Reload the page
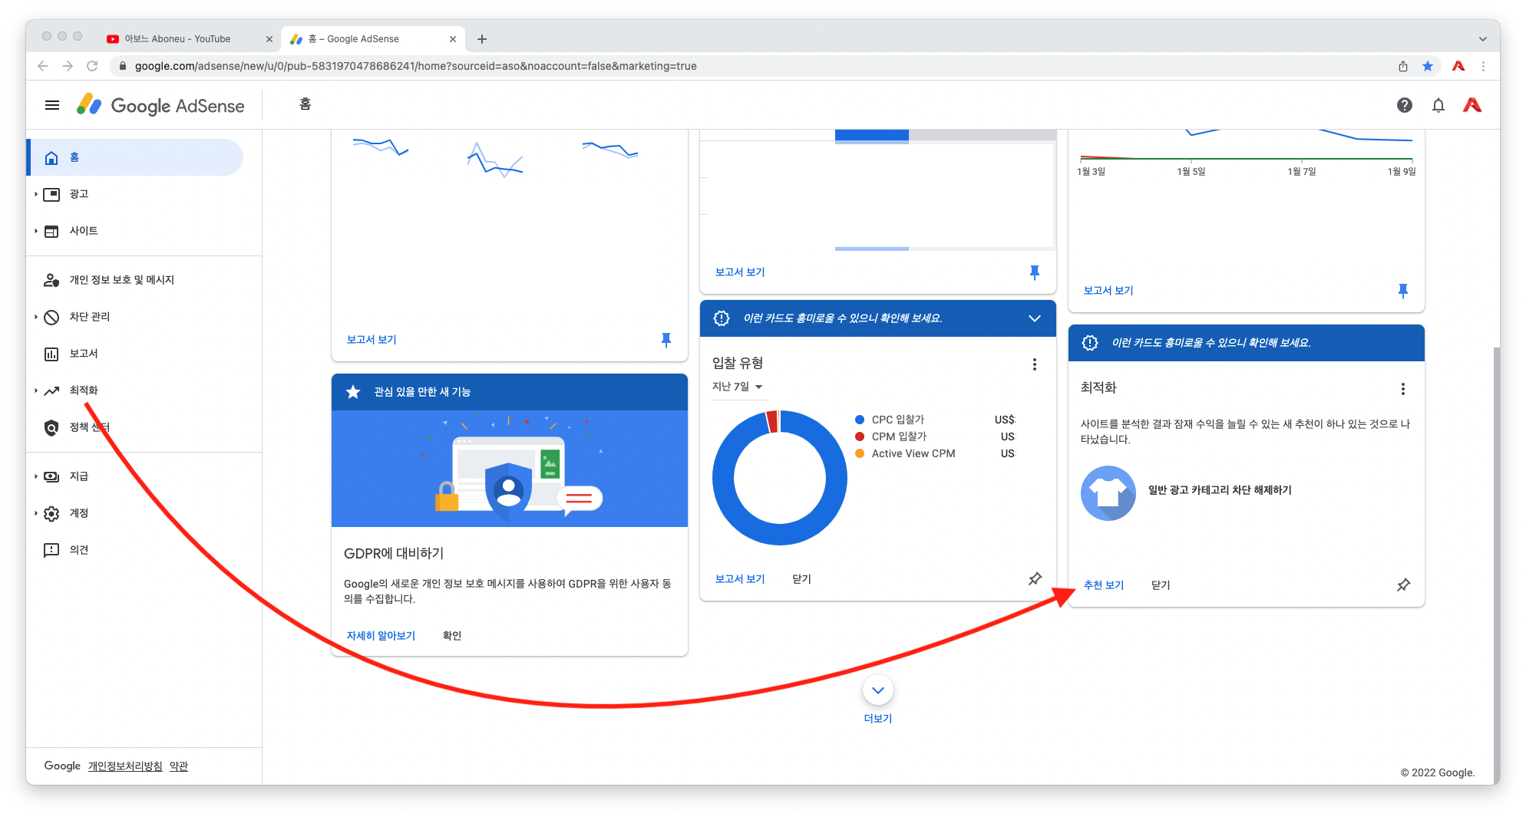The image size is (1526, 817). (x=92, y=66)
